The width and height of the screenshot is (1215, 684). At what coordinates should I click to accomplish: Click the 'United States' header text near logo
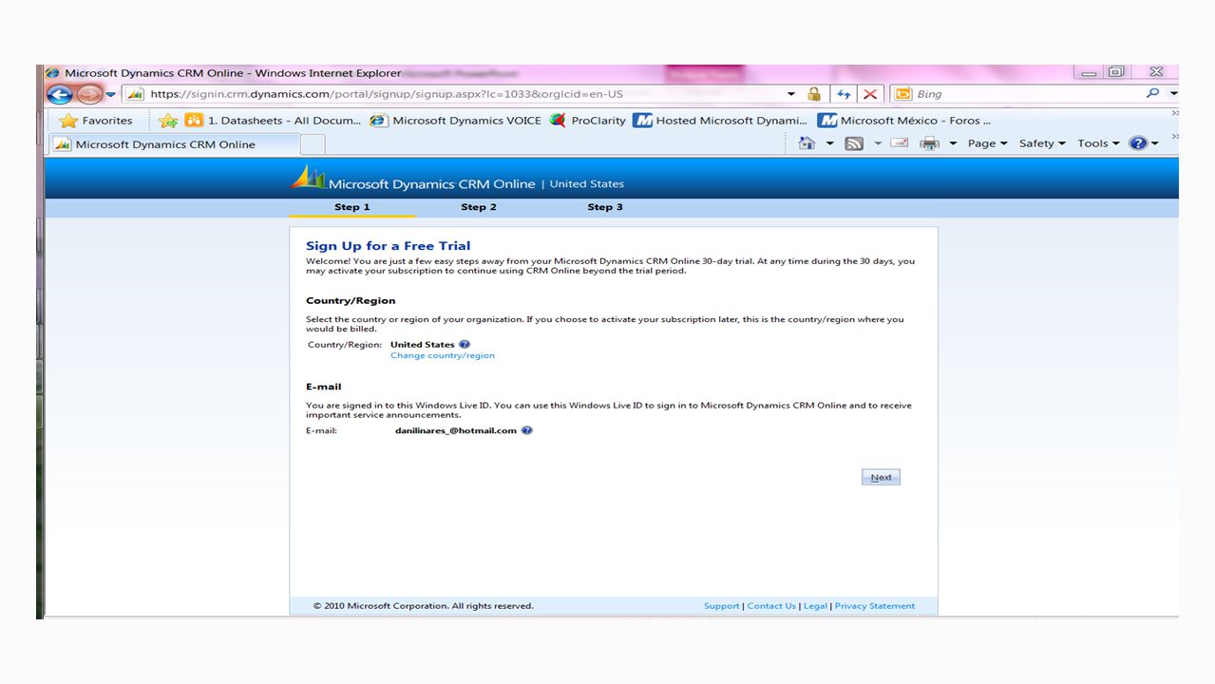tap(587, 184)
